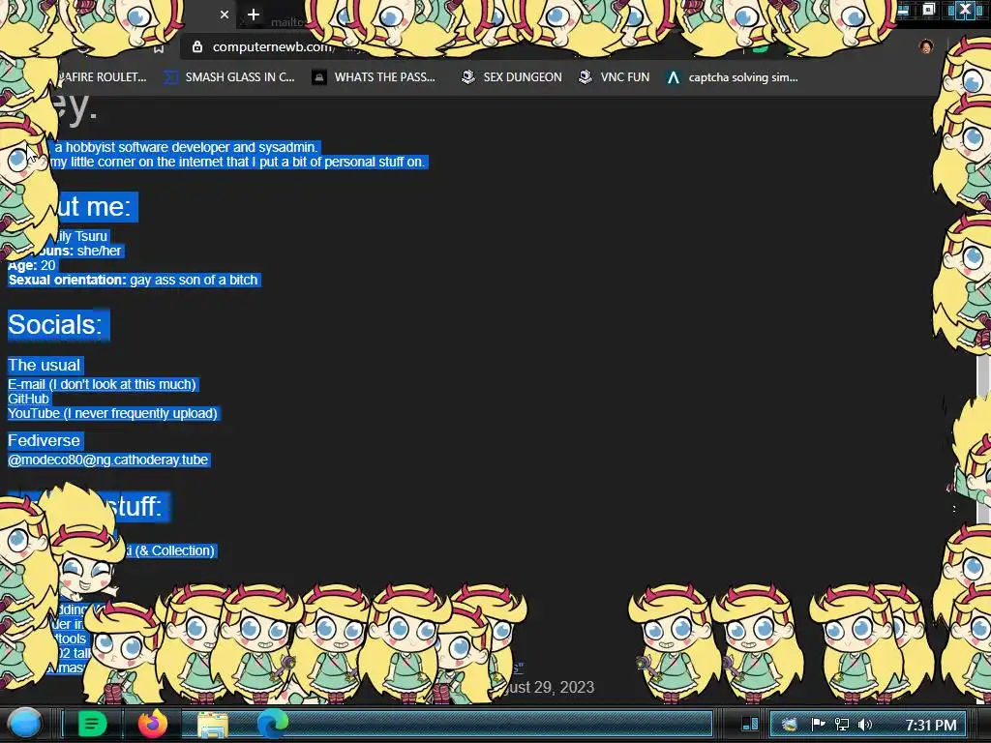Viewport: 991px width, 743px height.
Task: Open the YouTube link
Action: (112, 413)
